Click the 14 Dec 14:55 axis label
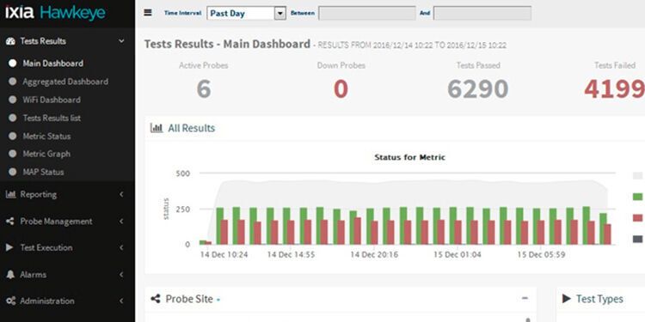The height and width of the screenshot is (322, 645). [x=291, y=255]
